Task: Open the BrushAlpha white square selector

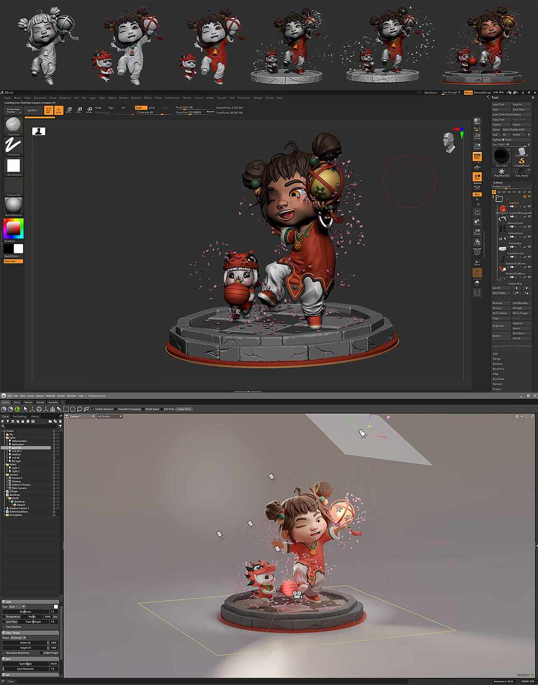Action: click(13, 166)
